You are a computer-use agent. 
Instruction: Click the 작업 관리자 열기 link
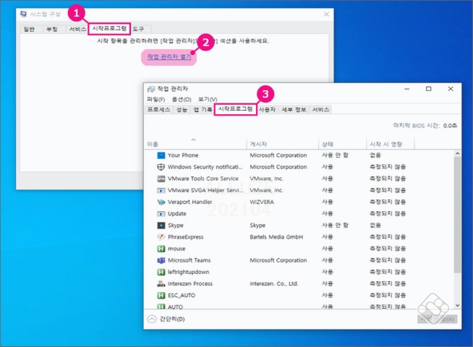(169, 56)
